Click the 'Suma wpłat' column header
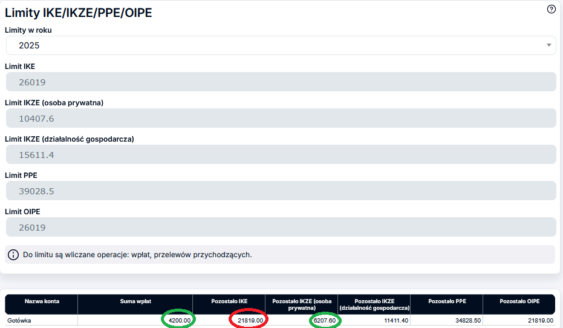Image resolution: width=563 pixels, height=328 pixels. pos(135,301)
